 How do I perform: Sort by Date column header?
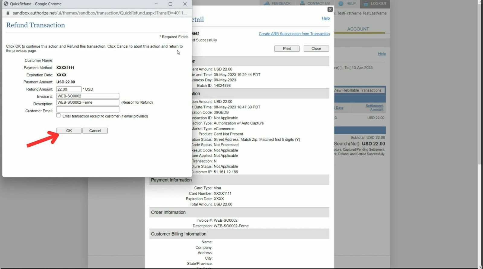coord(339,108)
